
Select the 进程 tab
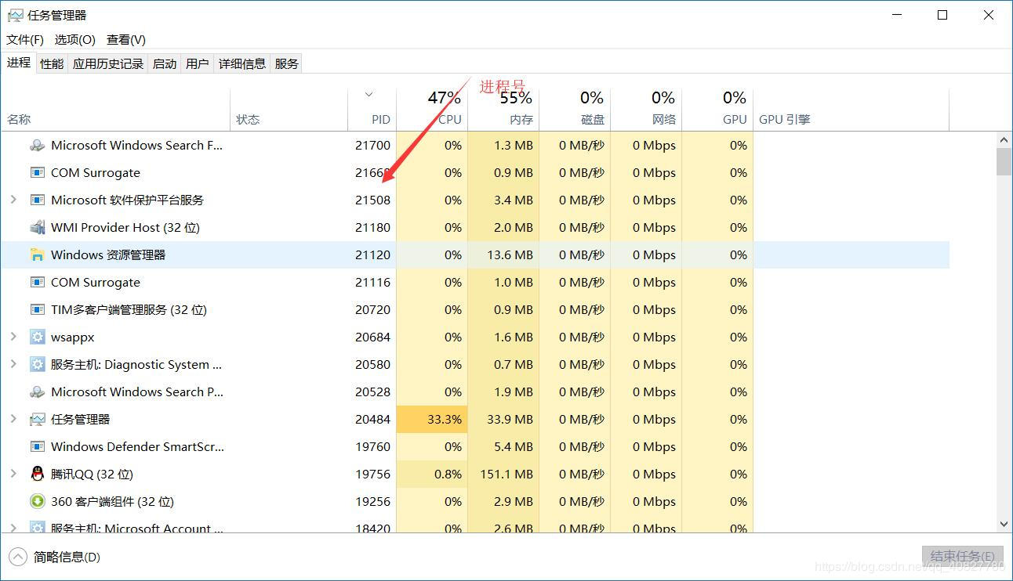(x=19, y=63)
